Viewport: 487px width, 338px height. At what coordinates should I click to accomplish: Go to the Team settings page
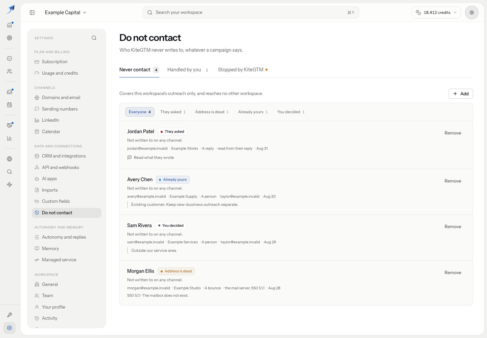point(67,296)
